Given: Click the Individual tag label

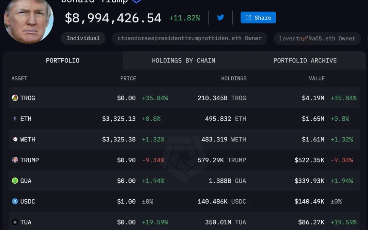Looking at the screenshot, I should (83, 38).
